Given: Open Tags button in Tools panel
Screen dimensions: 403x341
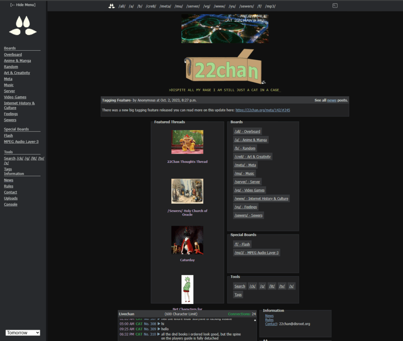Looking at the screenshot, I should 238,295.
